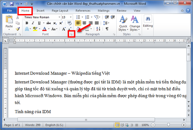This screenshot has width=193, height=130.
Task: Center align text
Action: coord(84,23)
